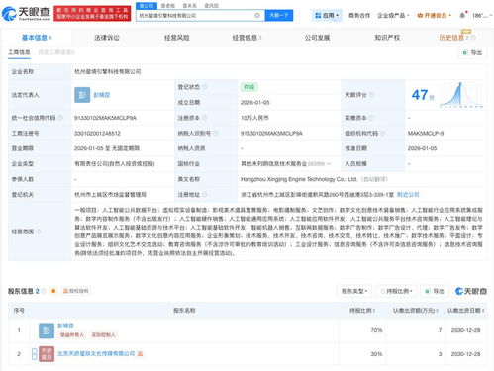Open the 股东类型 filter dropdown
The image size is (494, 371).
tap(354, 291)
